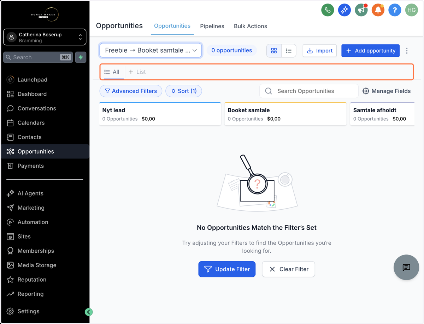
Task: Select the Opportunities tab
Action: pyautogui.click(x=172, y=26)
